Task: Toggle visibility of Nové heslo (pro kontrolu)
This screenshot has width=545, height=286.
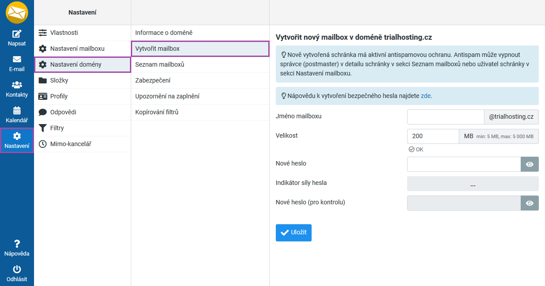Action: [x=530, y=203]
